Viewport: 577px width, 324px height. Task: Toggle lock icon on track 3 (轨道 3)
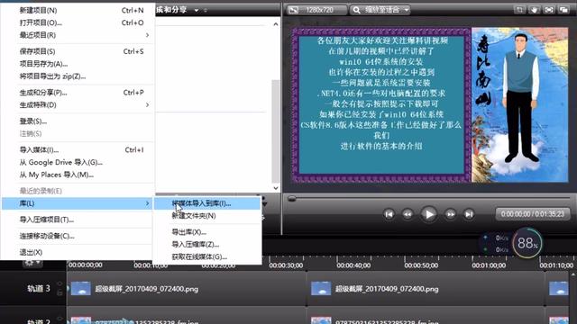point(60,292)
